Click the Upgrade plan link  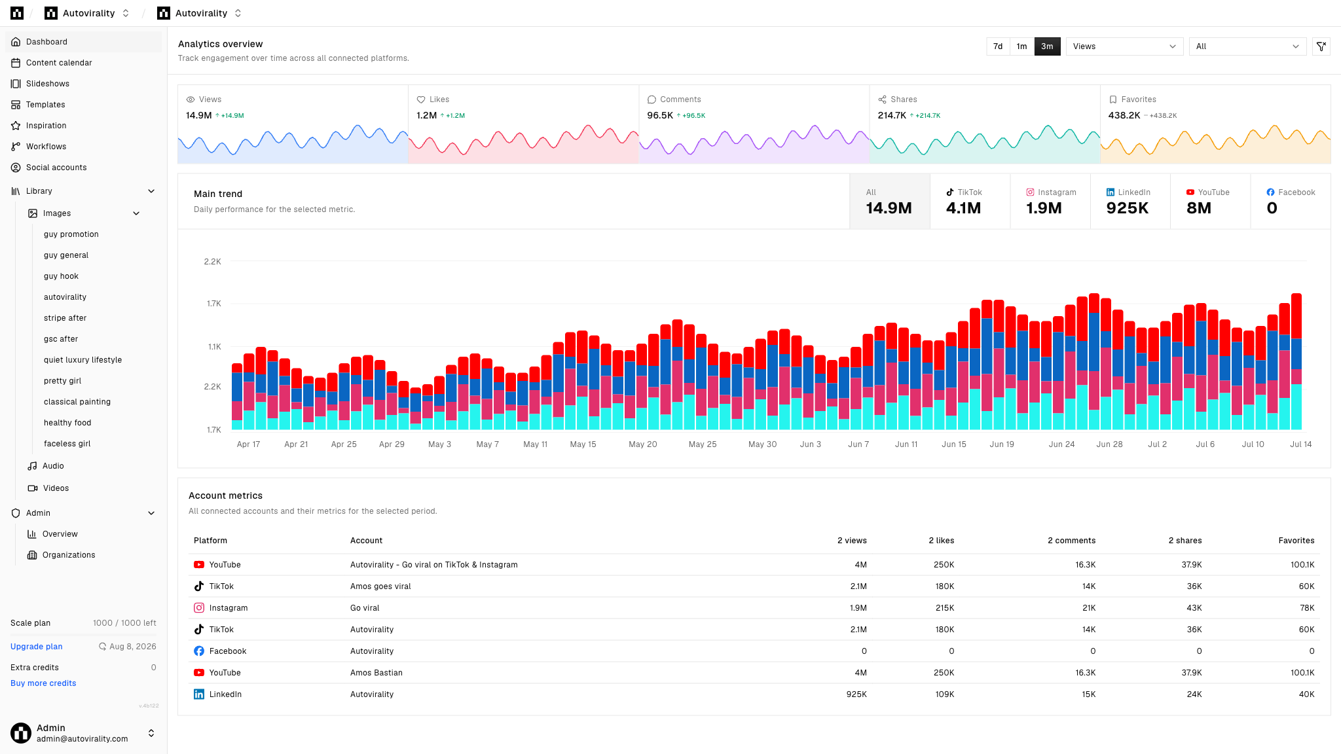point(37,647)
